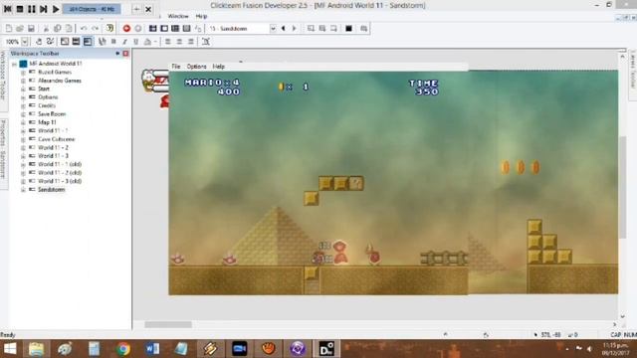Cut the selected object
Viewport: 637px width, 358px height.
click(46, 29)
